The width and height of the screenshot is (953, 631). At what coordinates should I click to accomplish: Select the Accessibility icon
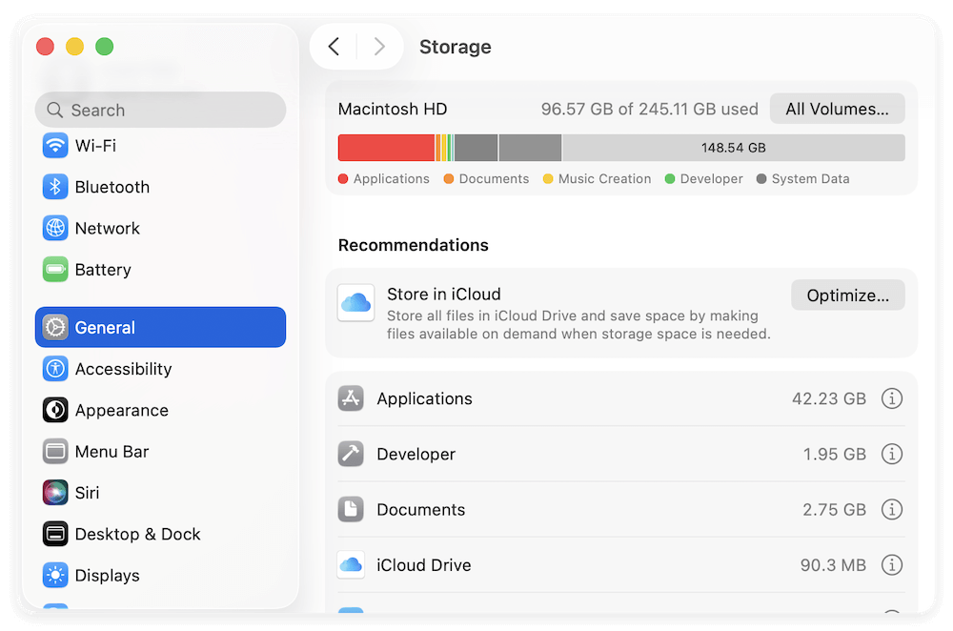(55, 369)
